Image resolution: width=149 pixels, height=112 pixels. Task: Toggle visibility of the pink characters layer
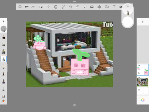pos(139,66)
